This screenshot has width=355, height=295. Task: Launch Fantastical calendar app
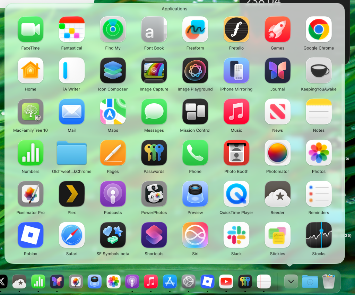72,29
